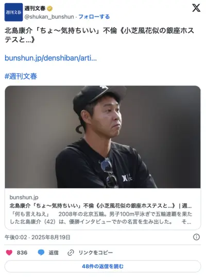The width and height of the screenshot is (206, 277).
Task: Click the 週刊文春 account name
Action: coord(35,8)
